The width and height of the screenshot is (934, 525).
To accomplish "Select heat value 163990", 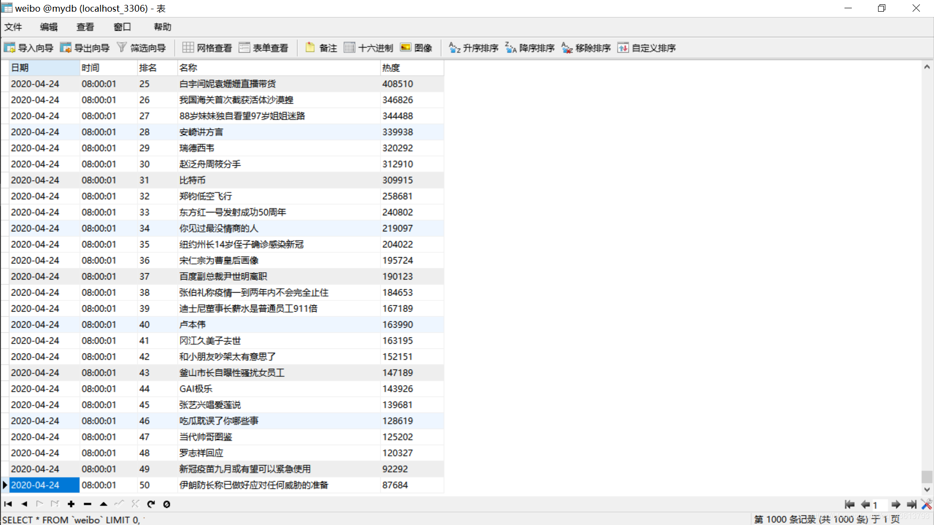I will pos(412,324).
